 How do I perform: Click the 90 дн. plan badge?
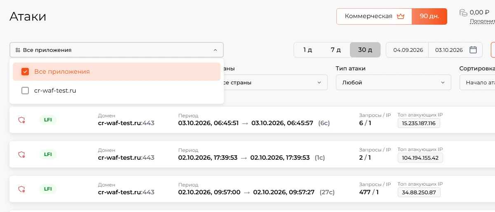point(429,16)
